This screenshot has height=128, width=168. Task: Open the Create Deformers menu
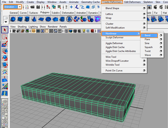point(112,2)
